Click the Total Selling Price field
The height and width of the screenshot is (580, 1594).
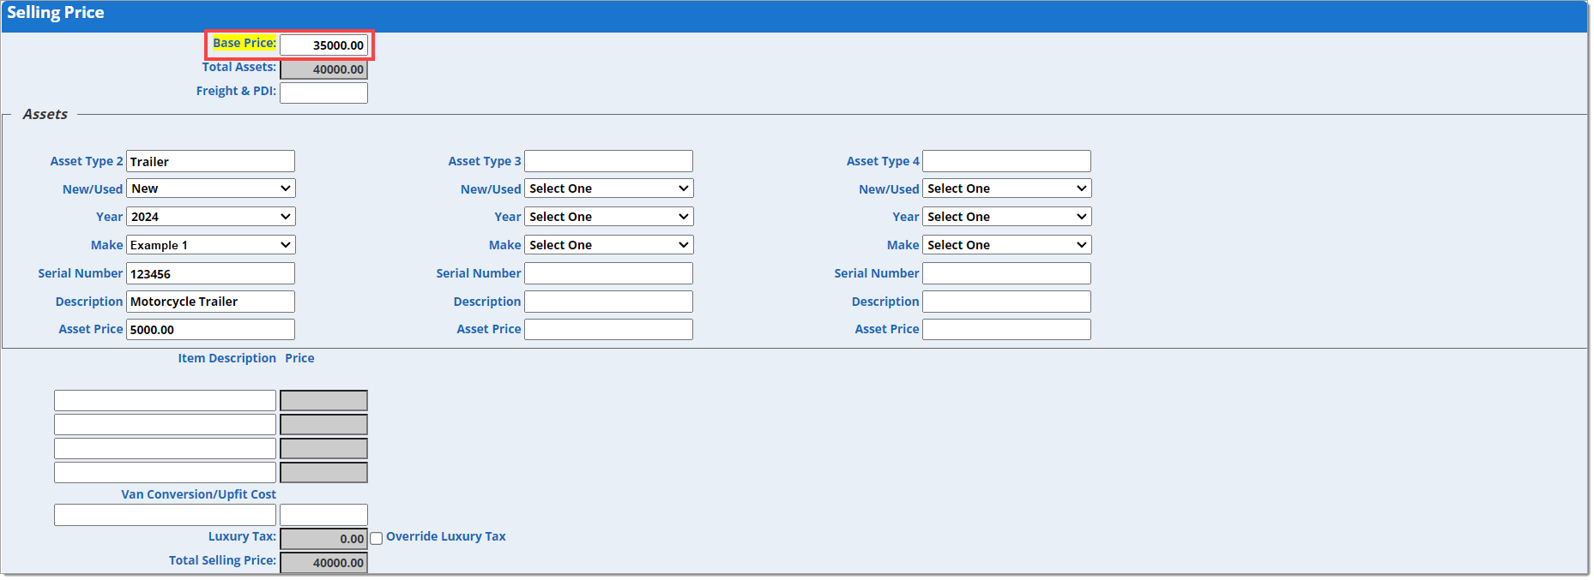pos(324,563)
